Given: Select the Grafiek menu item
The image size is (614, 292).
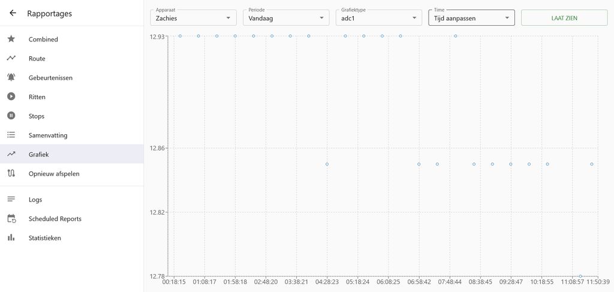Looking at the screenshot, I should point(38,154).
